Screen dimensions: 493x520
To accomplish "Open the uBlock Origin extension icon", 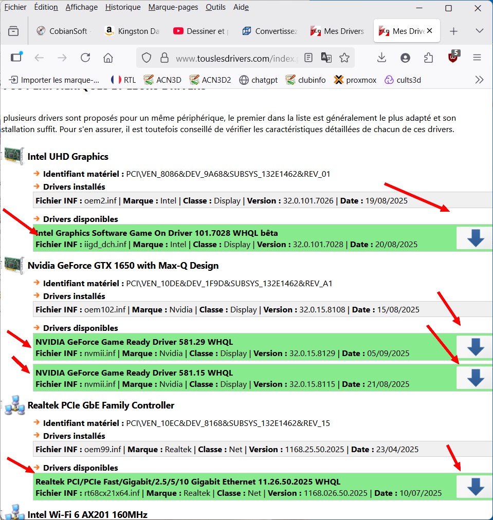I will tap(453, 58).
